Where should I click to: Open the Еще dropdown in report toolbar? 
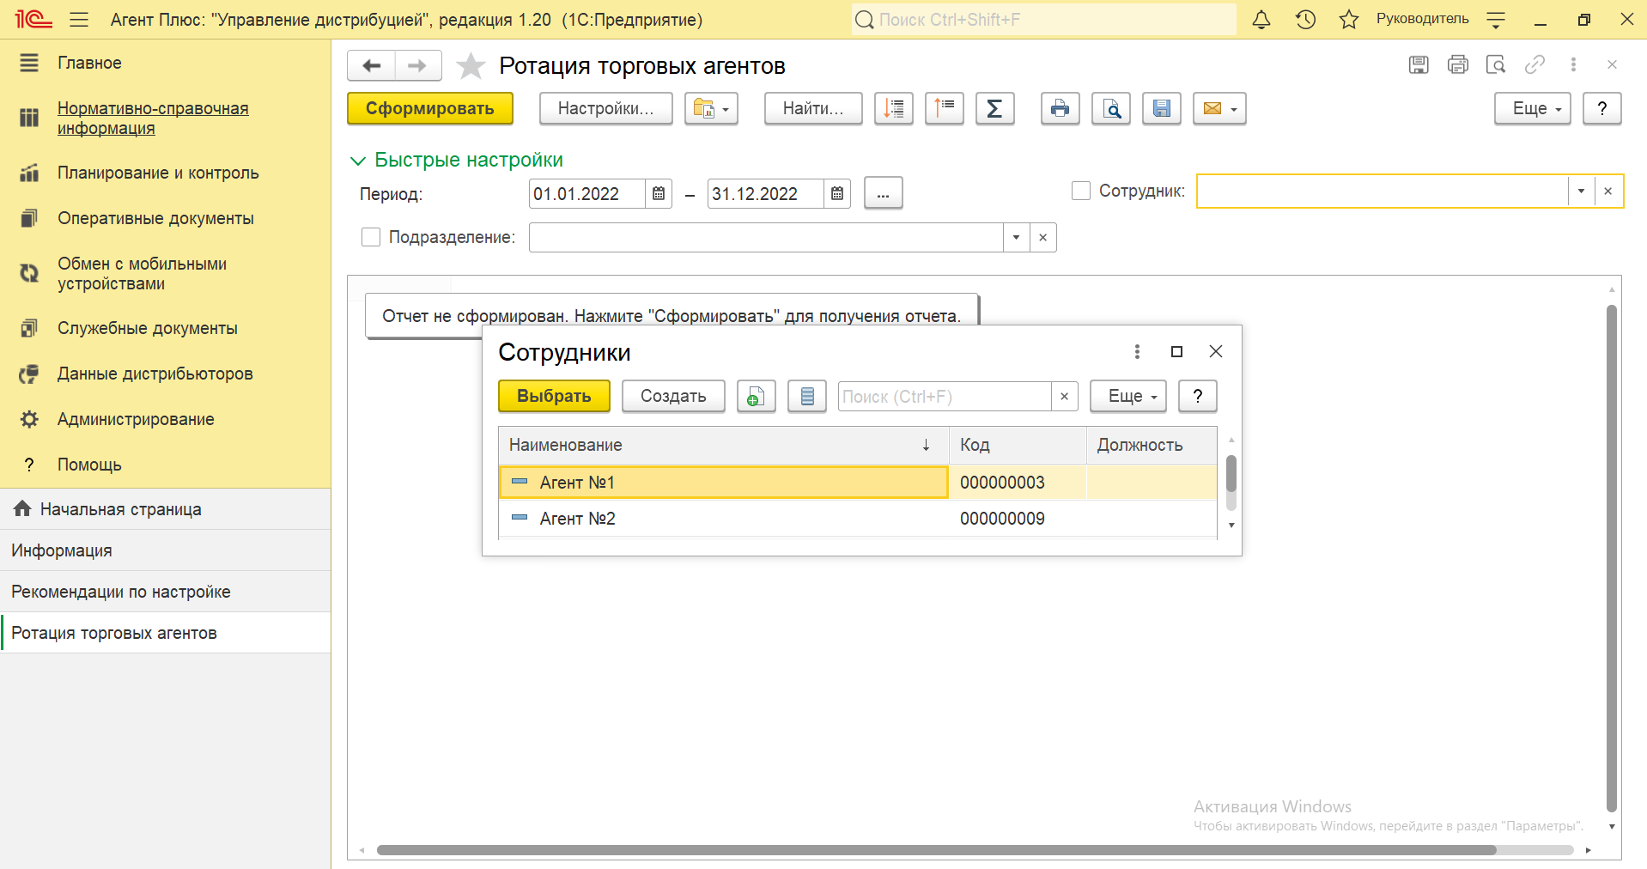(x=1533, y=108)
